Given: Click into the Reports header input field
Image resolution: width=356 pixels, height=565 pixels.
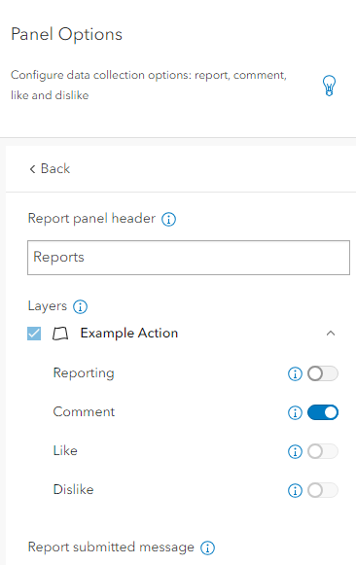Looking at the screenshot, I should 189,258.
